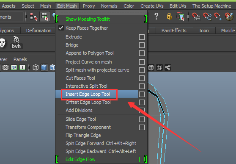Select Bridge menu entry
Viewport: 236px width, 164px height.
[72, 45]
